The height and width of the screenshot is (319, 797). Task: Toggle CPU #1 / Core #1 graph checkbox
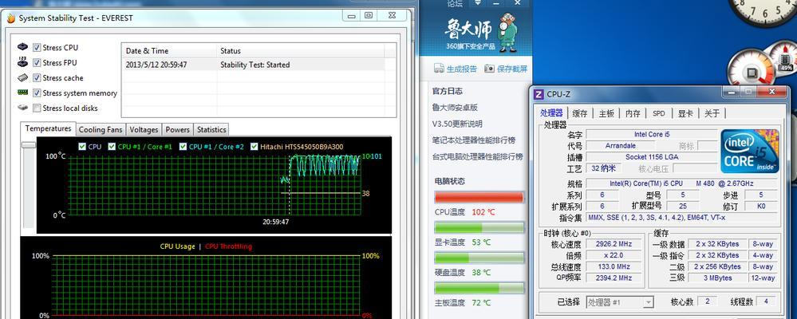click(112, 146)
